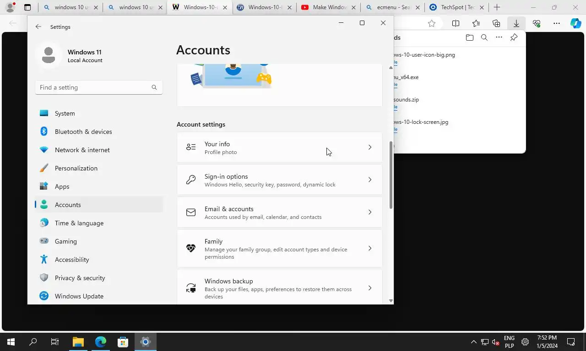
Task: Select Network & internet in sidebar
Action: pos(99,150)
